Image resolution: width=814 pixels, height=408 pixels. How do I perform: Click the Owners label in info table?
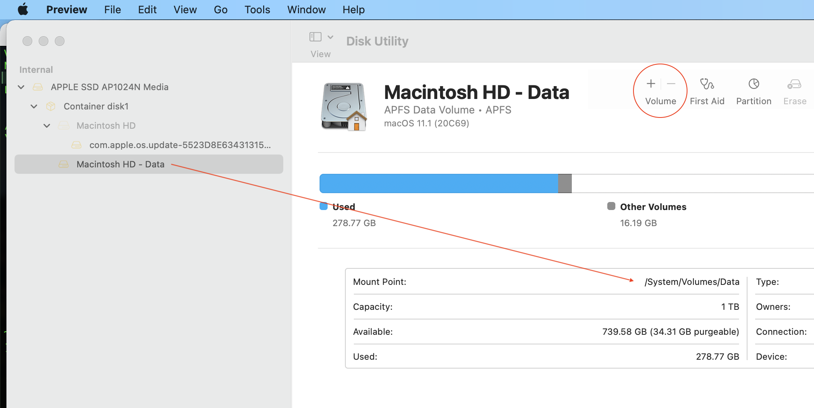[x=773, y=307]
